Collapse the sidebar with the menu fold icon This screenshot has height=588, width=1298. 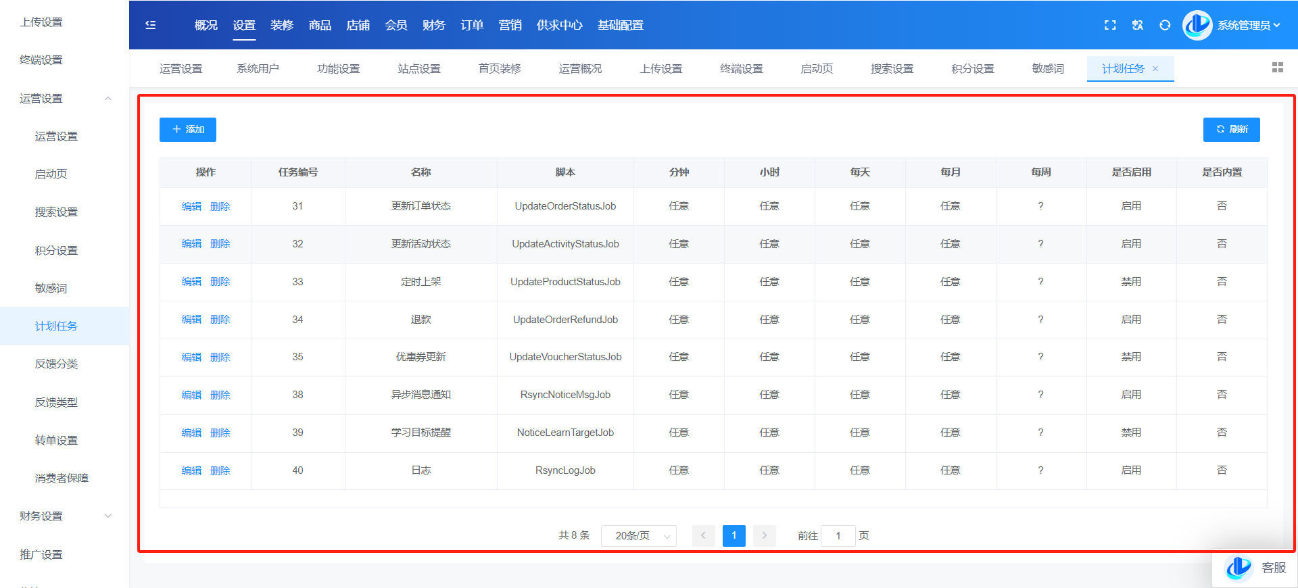pos(151,25)
